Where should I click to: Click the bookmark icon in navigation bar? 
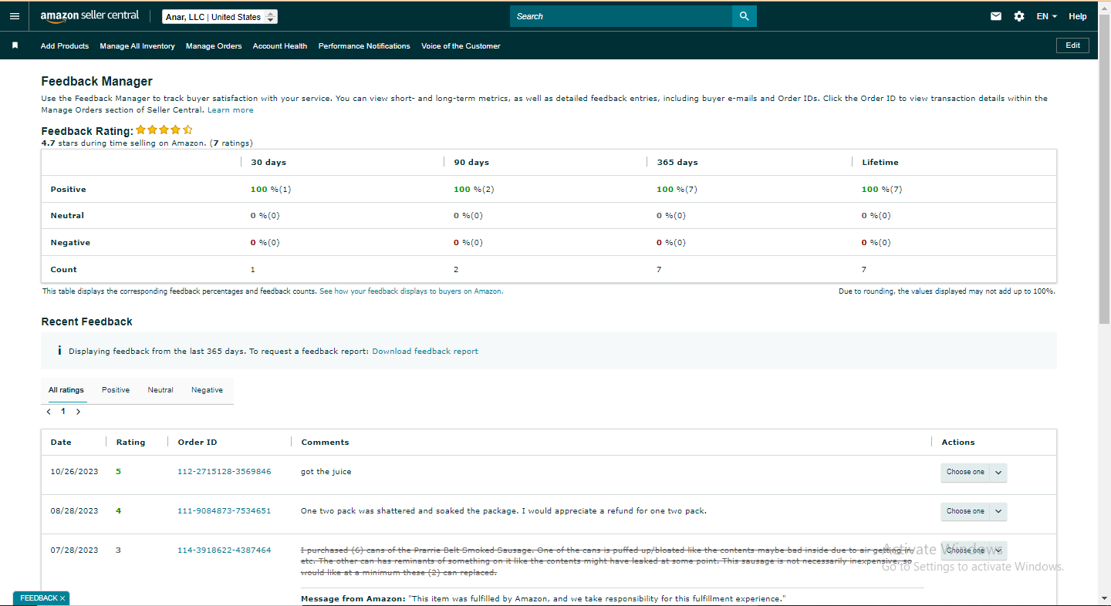click(15, 45)
